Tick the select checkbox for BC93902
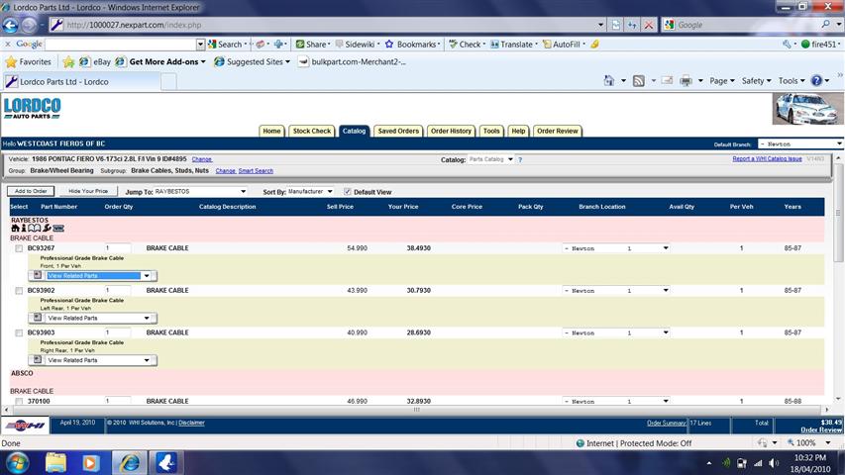 pos(19,291)
